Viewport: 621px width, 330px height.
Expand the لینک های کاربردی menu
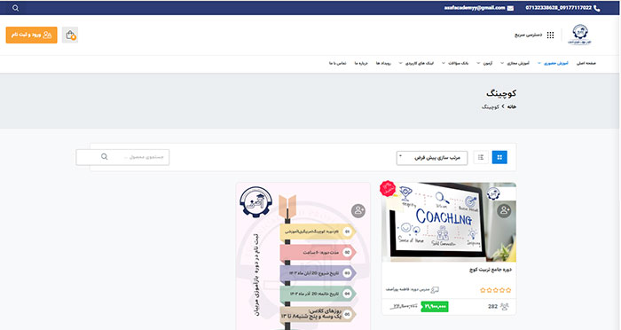[x=416, y=63]
